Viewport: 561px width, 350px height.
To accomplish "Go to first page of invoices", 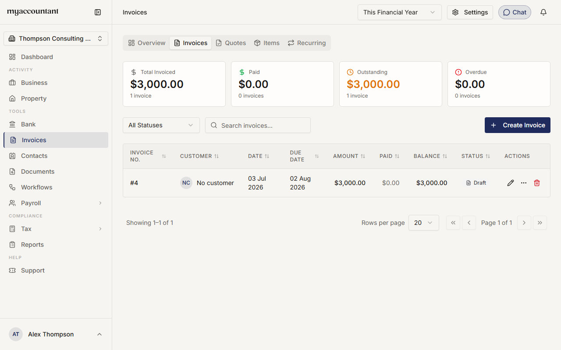I will click(453, 223).
